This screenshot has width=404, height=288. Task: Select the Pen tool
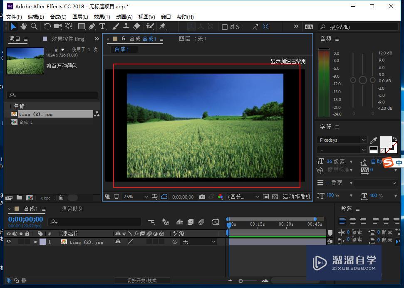tap(92, 27)
